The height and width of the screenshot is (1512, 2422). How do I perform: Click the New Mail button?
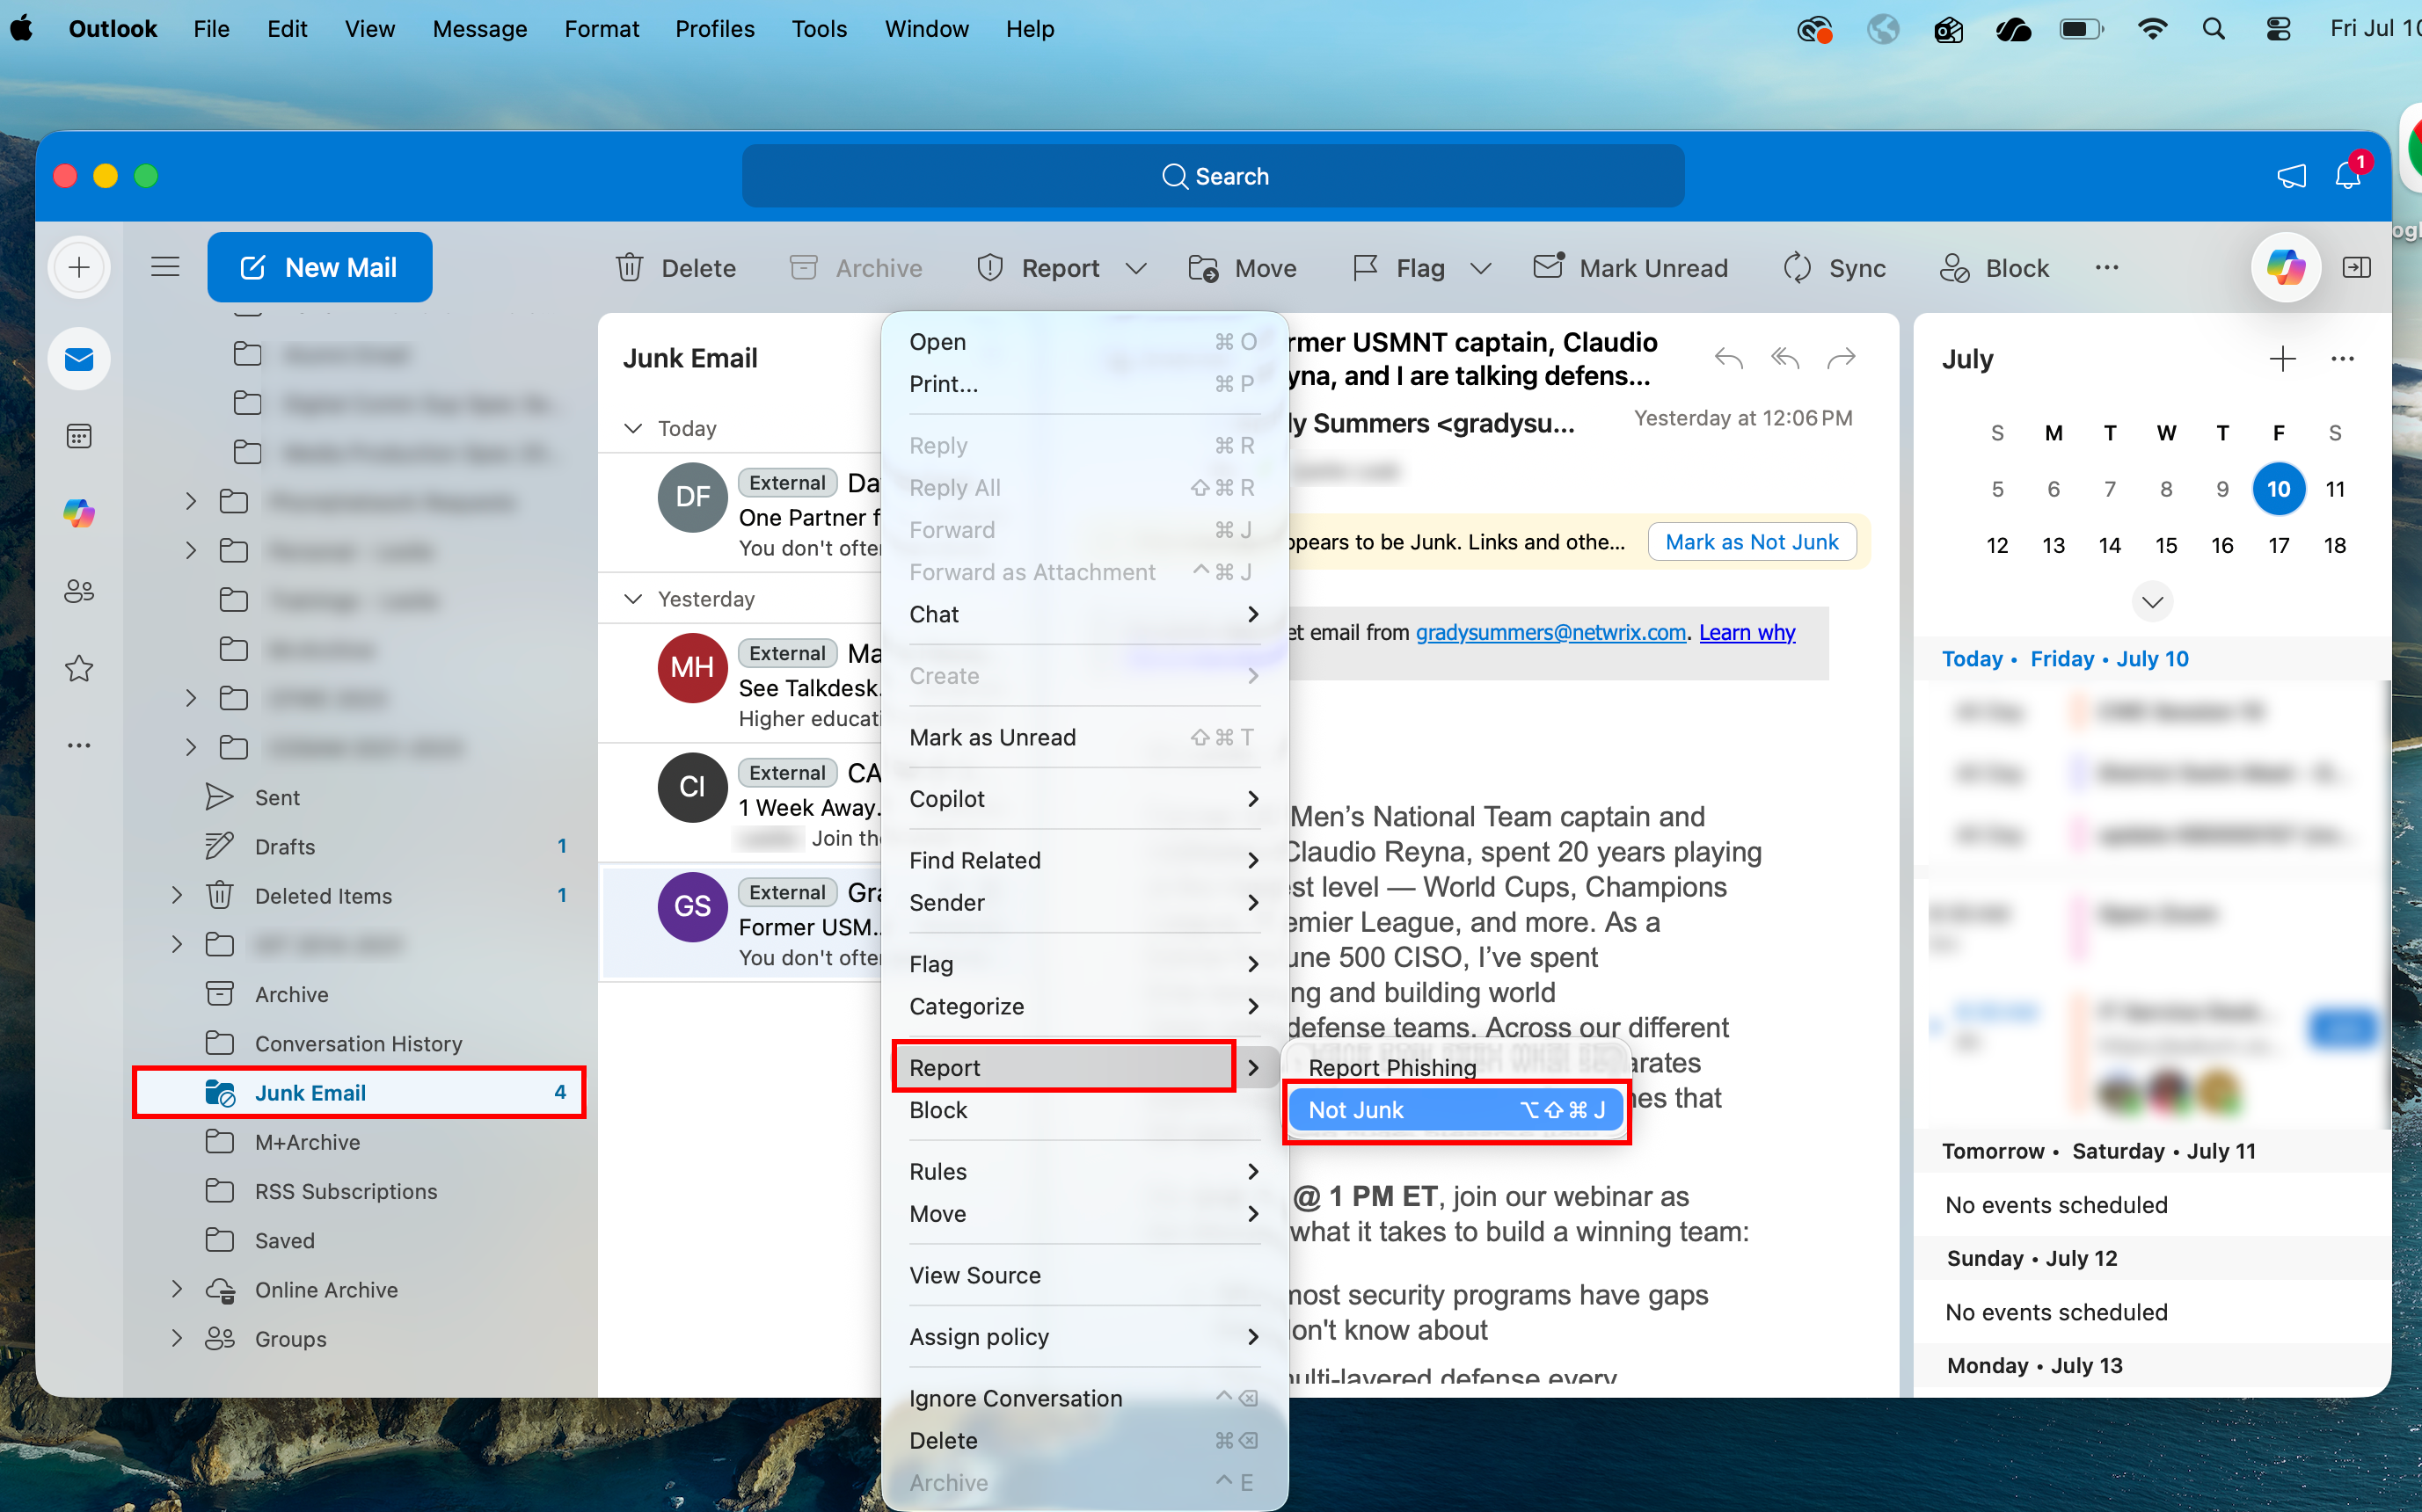319,267
